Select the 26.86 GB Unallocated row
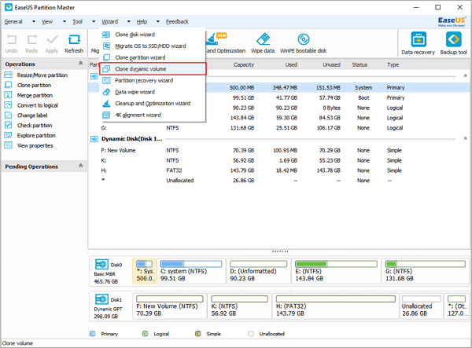Image resolution: width=472 pixels, height=348 pixels. (x=278, y=181)
